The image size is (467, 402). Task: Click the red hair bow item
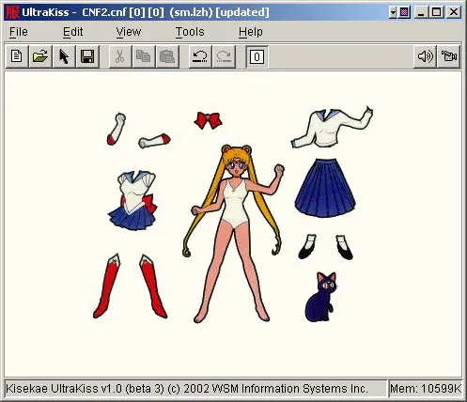(208, 120)
